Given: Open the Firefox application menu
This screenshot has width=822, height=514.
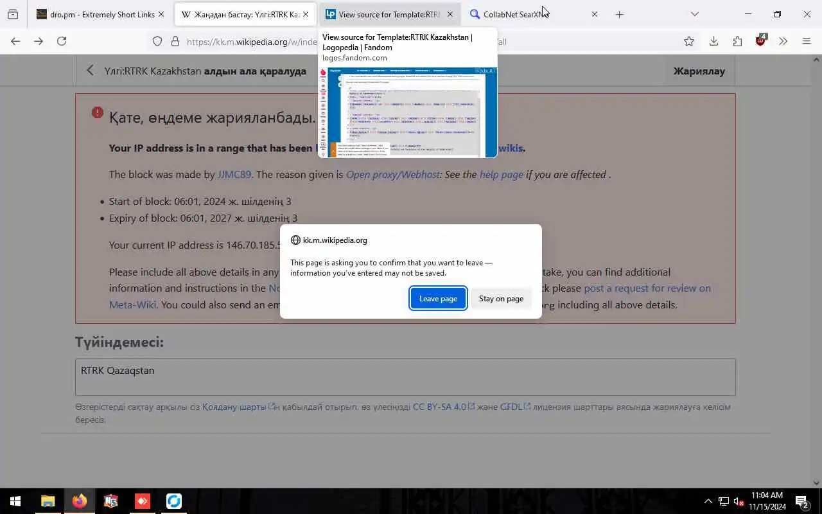Looking at the screenshot, I should click(x=807, y=41).
